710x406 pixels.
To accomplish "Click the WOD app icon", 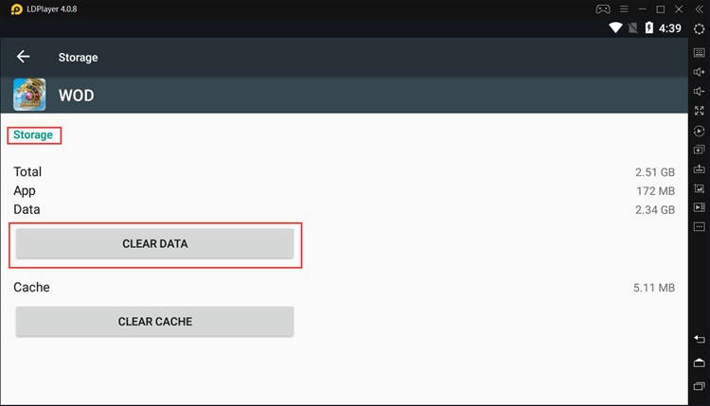I will pos(29,95).
